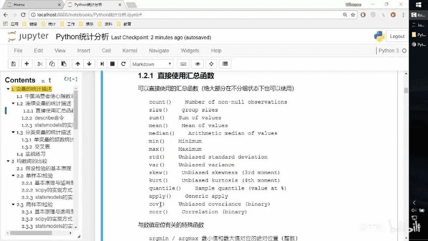Open the Insert menu
This screenshot has width=428, height=241.
tap(84, 51)
